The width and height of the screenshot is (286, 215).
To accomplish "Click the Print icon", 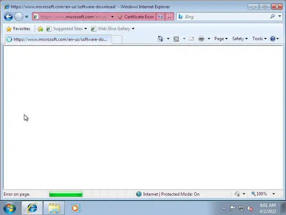I will [201, 39].
